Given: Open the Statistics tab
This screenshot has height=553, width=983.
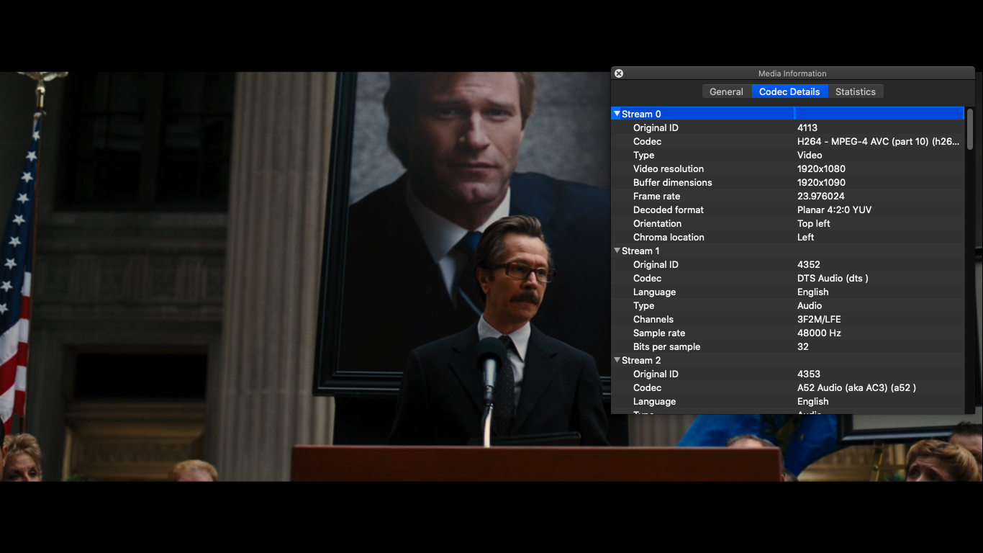Looking at the screenshot, I should pyautogui.click(x=856, y=91).
